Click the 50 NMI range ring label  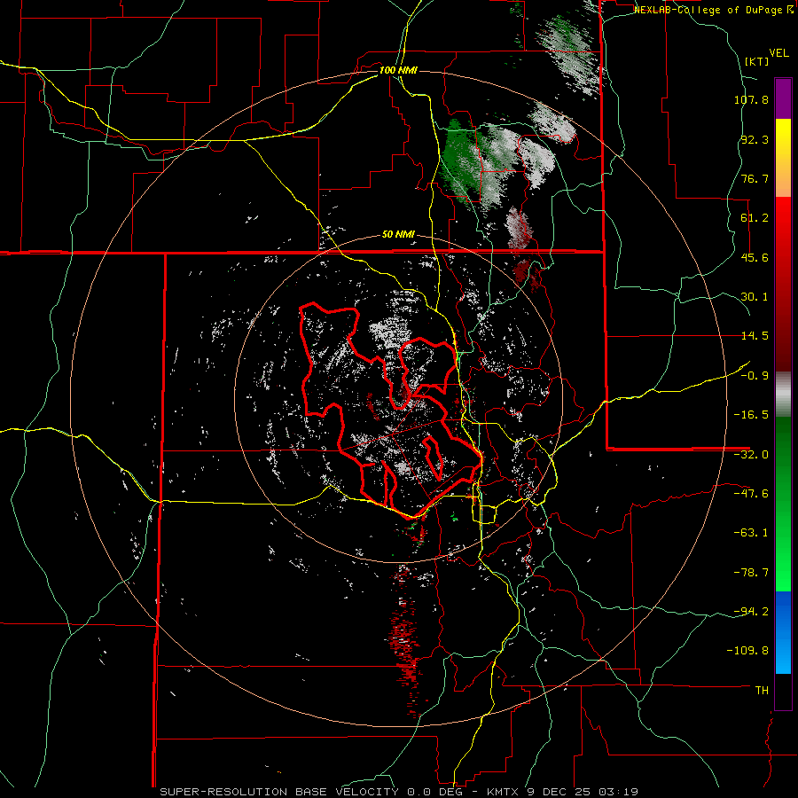(398, 235)
